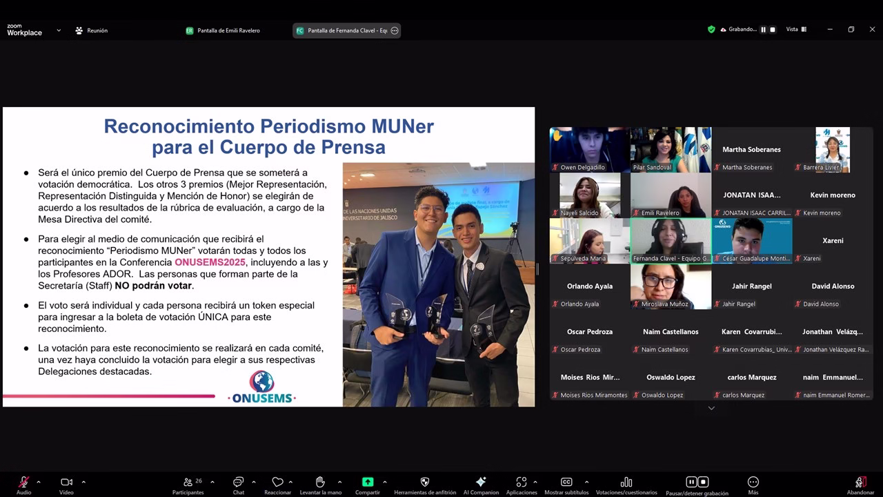Open the Zoom Workplace dropdown arrow
This screenshot has height=497, width=883.
[x=59, y=30]
